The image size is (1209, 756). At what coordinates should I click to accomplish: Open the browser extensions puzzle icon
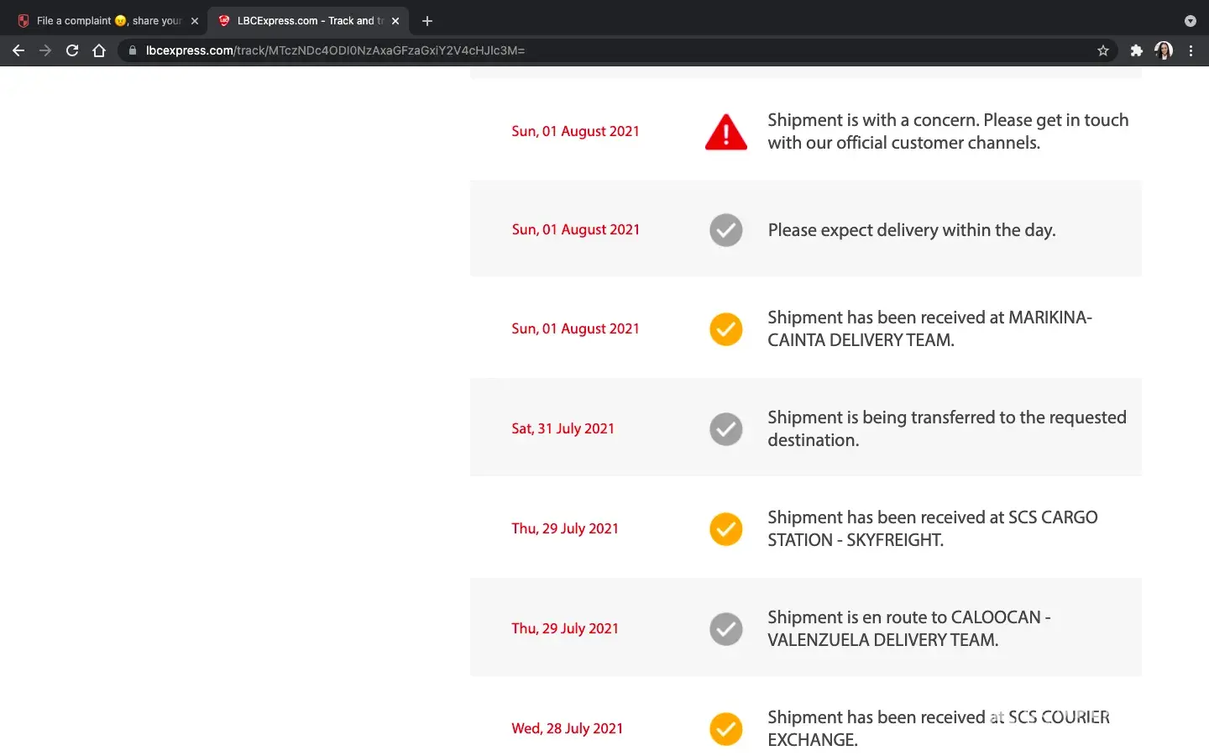[1136, 50]
